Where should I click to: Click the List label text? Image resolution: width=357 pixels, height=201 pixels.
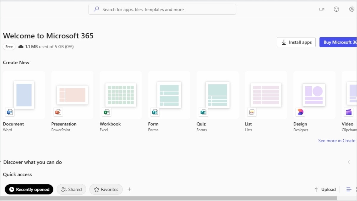[248, 124]
